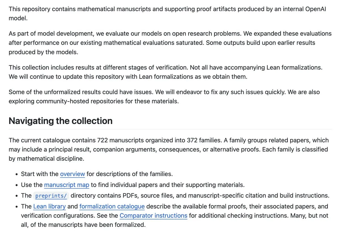The image size is (340, 239).
Task: Click the preprints/ inline code label
Action: point(51,195)
